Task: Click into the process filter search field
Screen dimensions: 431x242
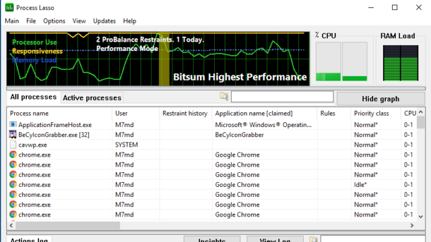Action: pos(282,97)
